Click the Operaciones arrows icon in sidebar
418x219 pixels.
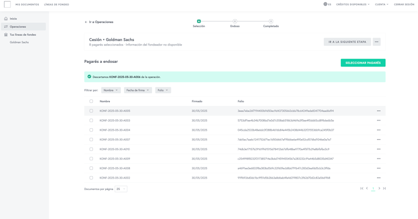(6, 27)
